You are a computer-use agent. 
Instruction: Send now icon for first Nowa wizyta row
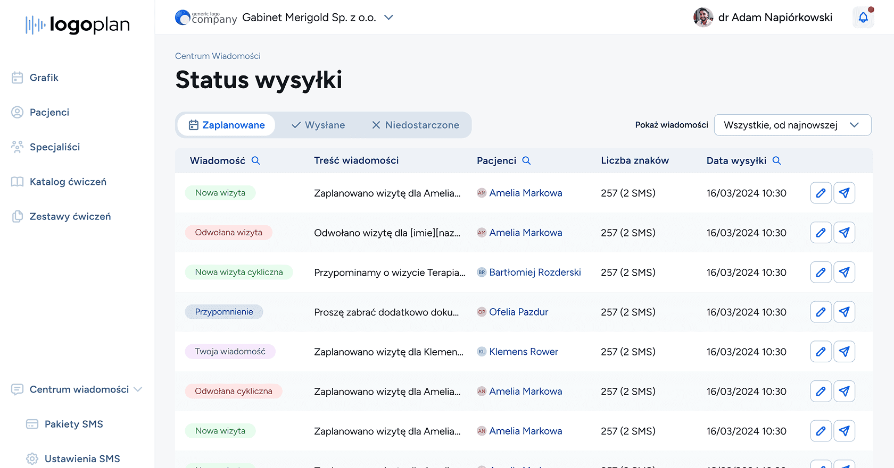(845, 193)
